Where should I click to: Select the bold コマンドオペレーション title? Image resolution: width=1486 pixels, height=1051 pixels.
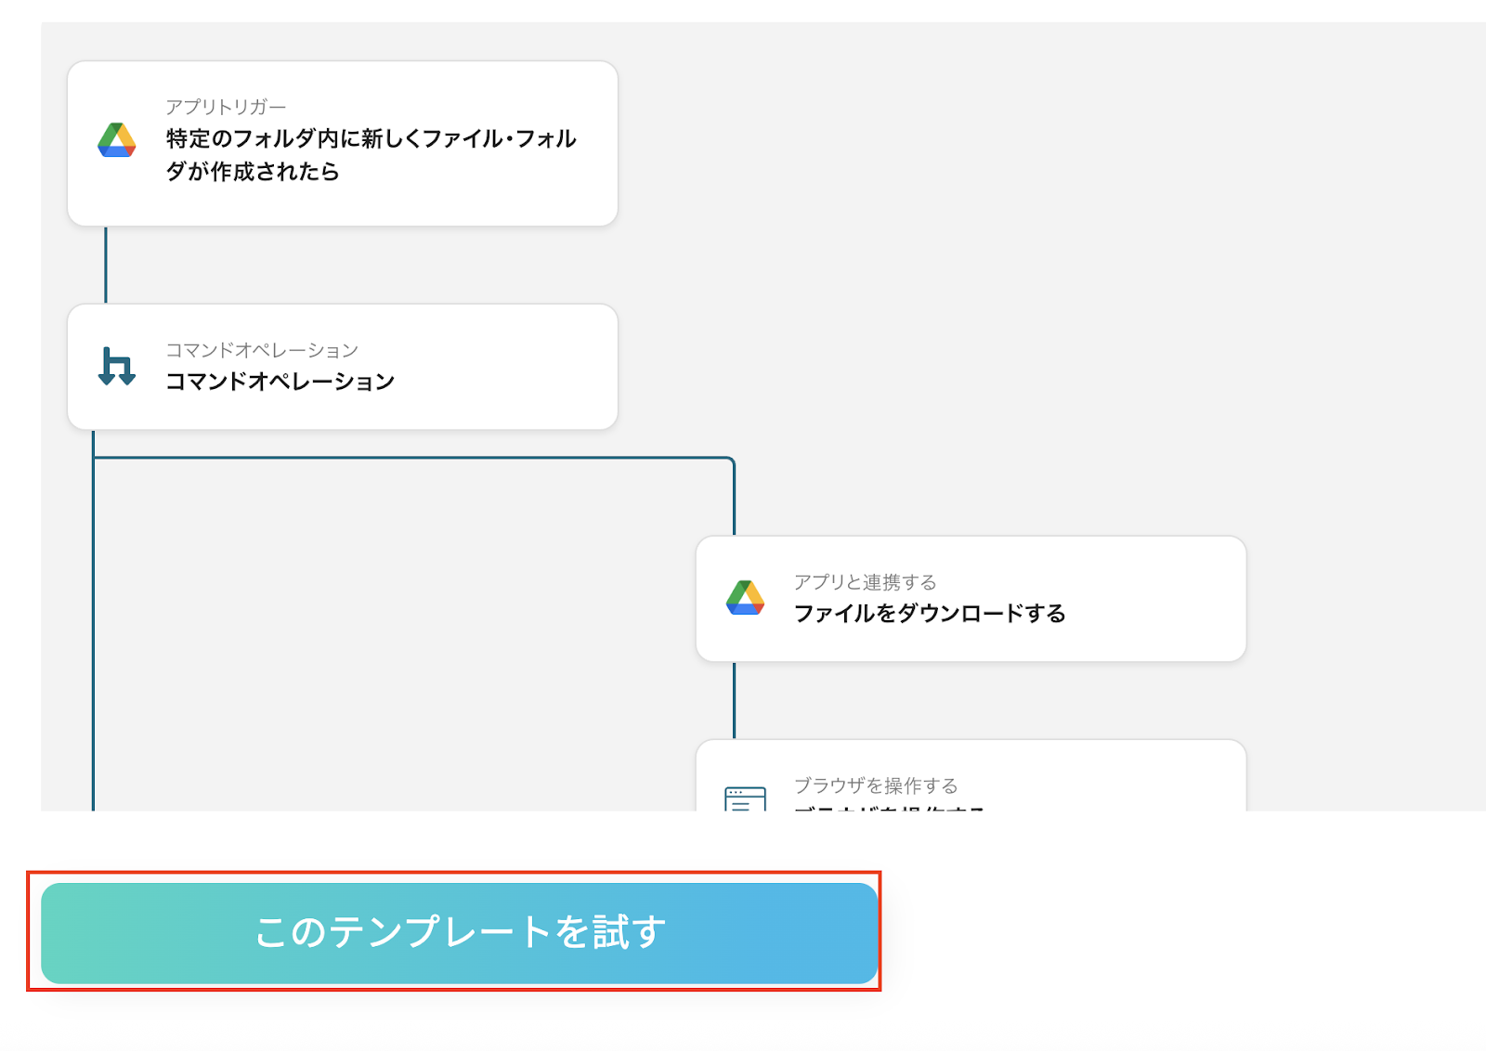[x=280, y=382]
